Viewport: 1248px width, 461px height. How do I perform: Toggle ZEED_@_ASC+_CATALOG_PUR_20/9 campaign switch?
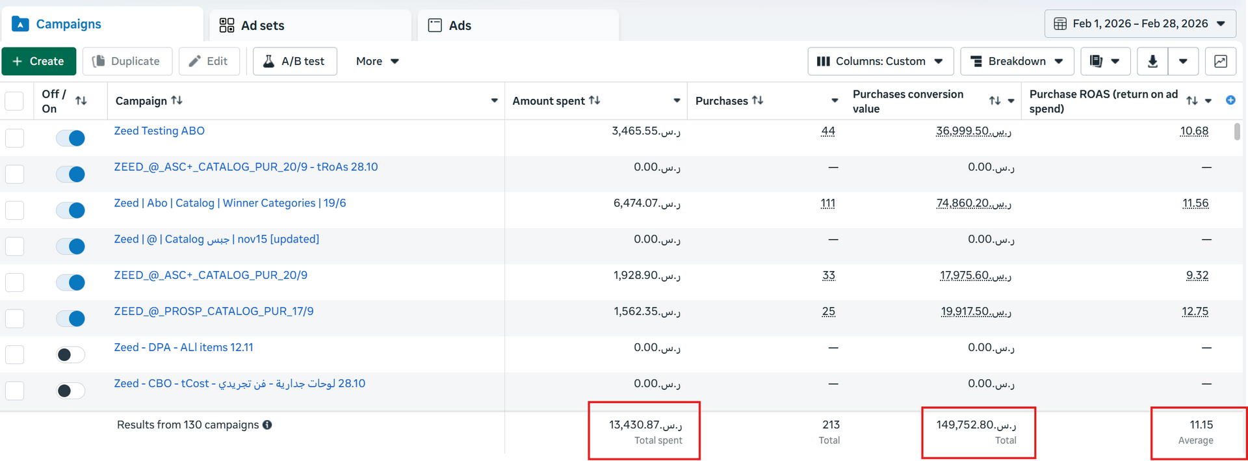(70, 282)
